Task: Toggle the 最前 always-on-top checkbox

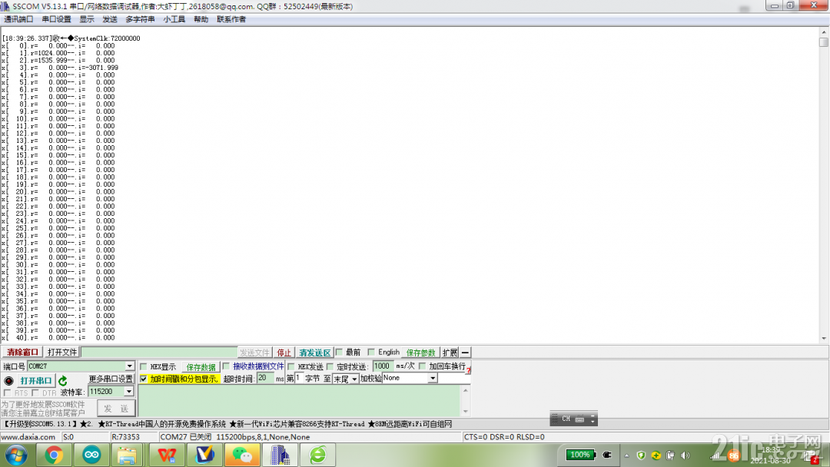Action: 340,353
